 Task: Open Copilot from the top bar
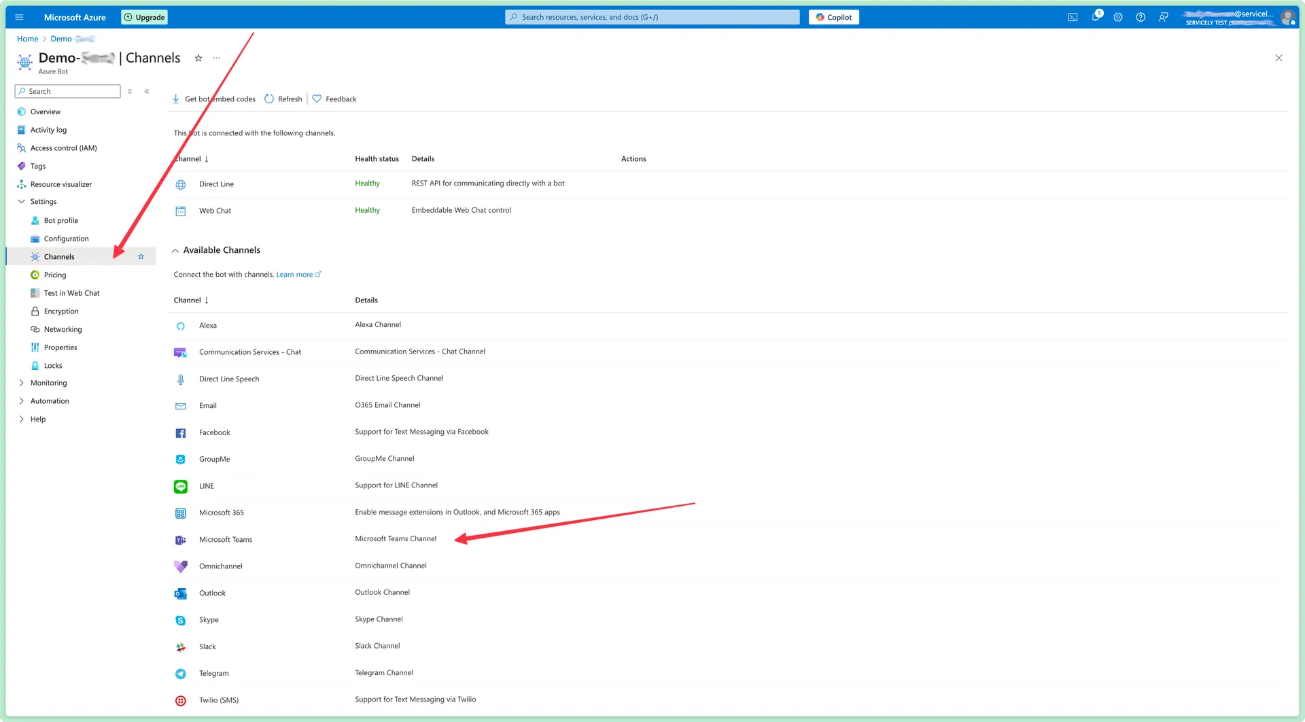point(834,17)
